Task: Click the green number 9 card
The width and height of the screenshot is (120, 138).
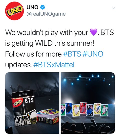Action: click(104, 110)
